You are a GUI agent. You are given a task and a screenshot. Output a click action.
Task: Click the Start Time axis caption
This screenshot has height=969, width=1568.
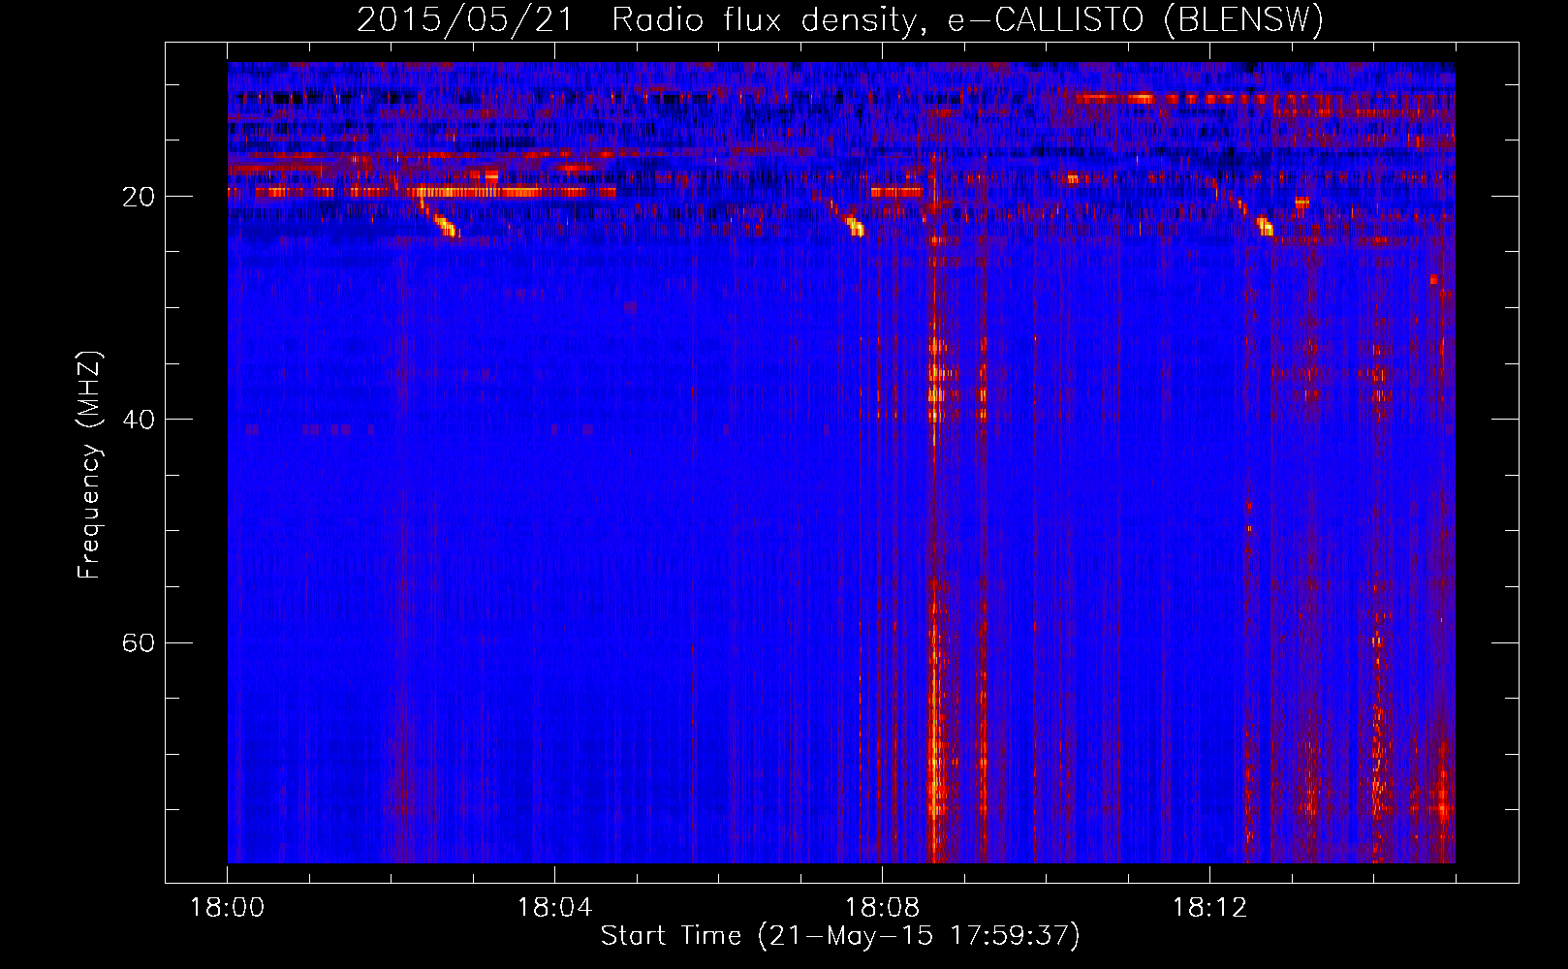[839, 936]
